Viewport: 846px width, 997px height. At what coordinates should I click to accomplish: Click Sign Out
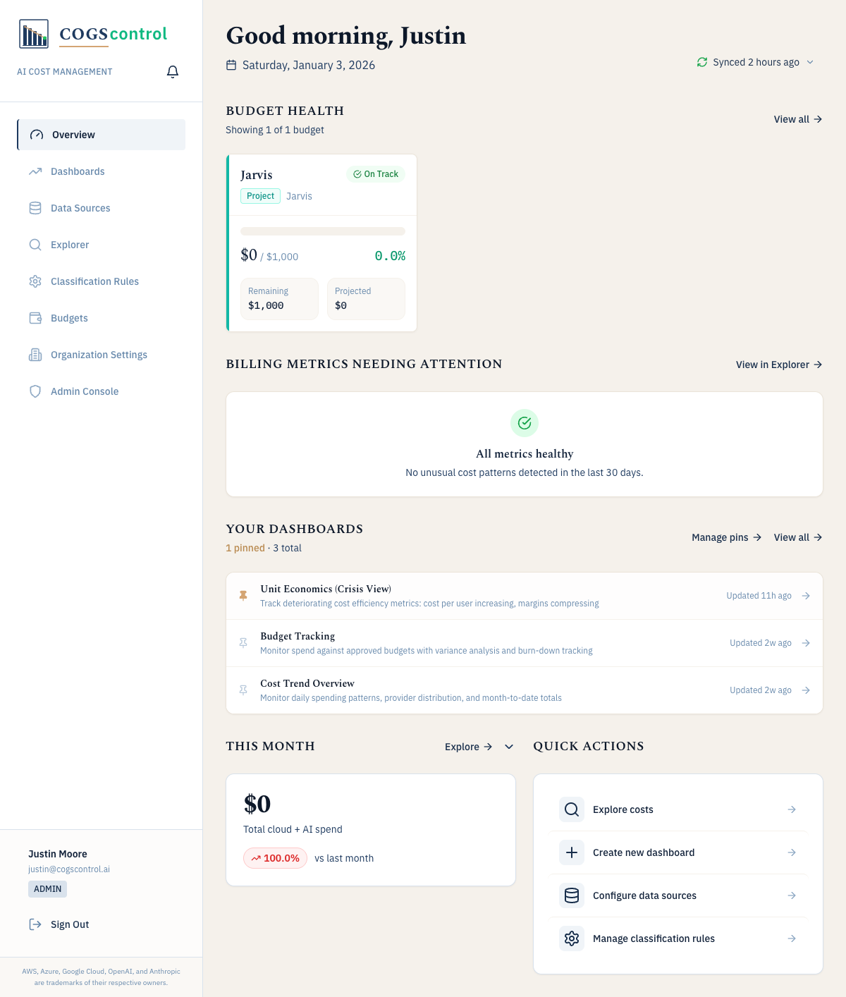tap(69, 924)
